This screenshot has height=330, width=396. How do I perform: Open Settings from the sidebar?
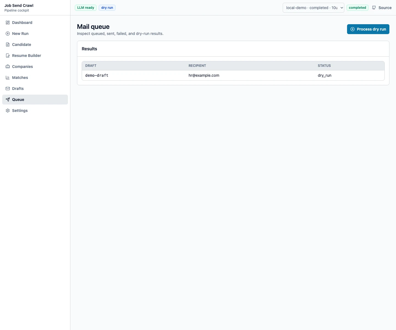35,111
